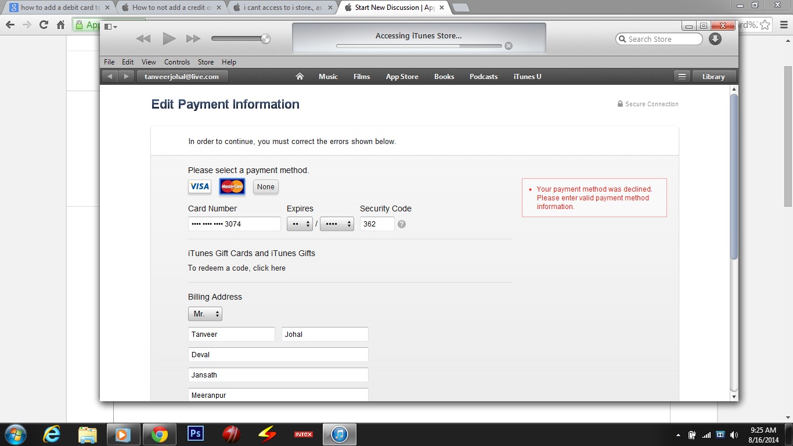Go to the Podcasts section
The image size is (793, 446).
[x=484, y=77]
